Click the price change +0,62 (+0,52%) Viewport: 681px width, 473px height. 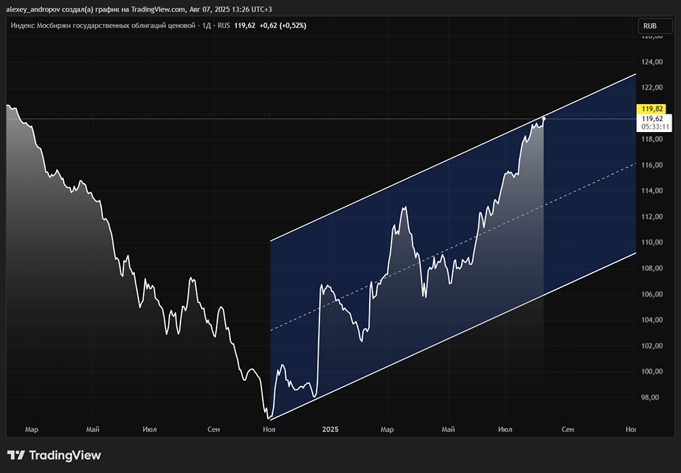283,26
